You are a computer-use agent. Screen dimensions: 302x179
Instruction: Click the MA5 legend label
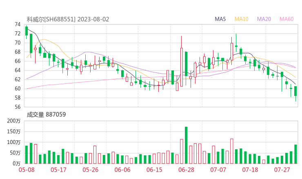(220, 19)
